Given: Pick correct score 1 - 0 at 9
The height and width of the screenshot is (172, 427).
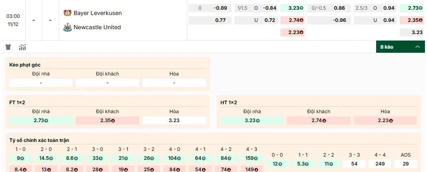Looking at the screenshot, I should pyautogui.click(x=20, y=158).
